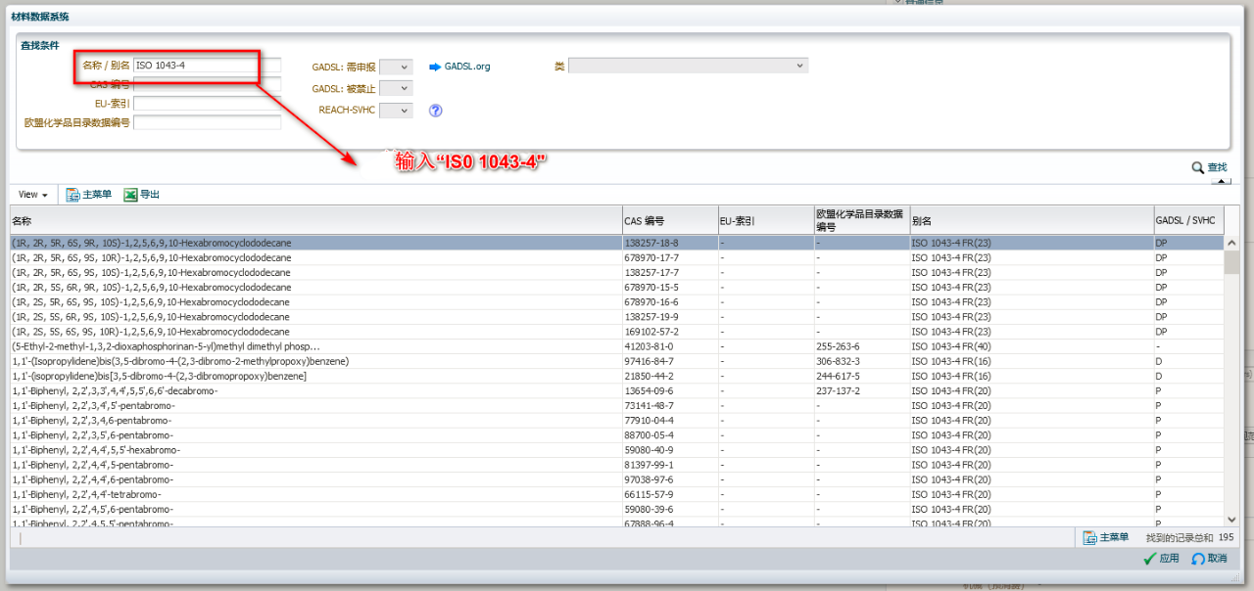Click the 导出 Excel export button

[142, 195]
